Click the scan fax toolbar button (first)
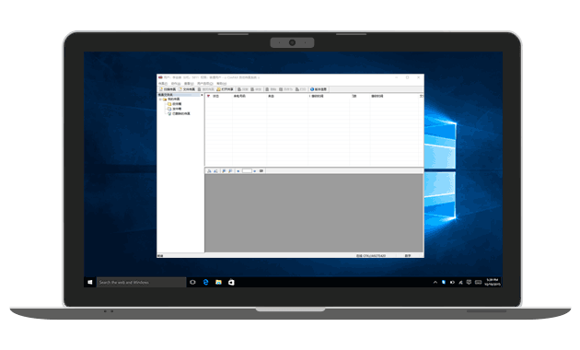Screen dimensions: 580x350 click(168, 89)
